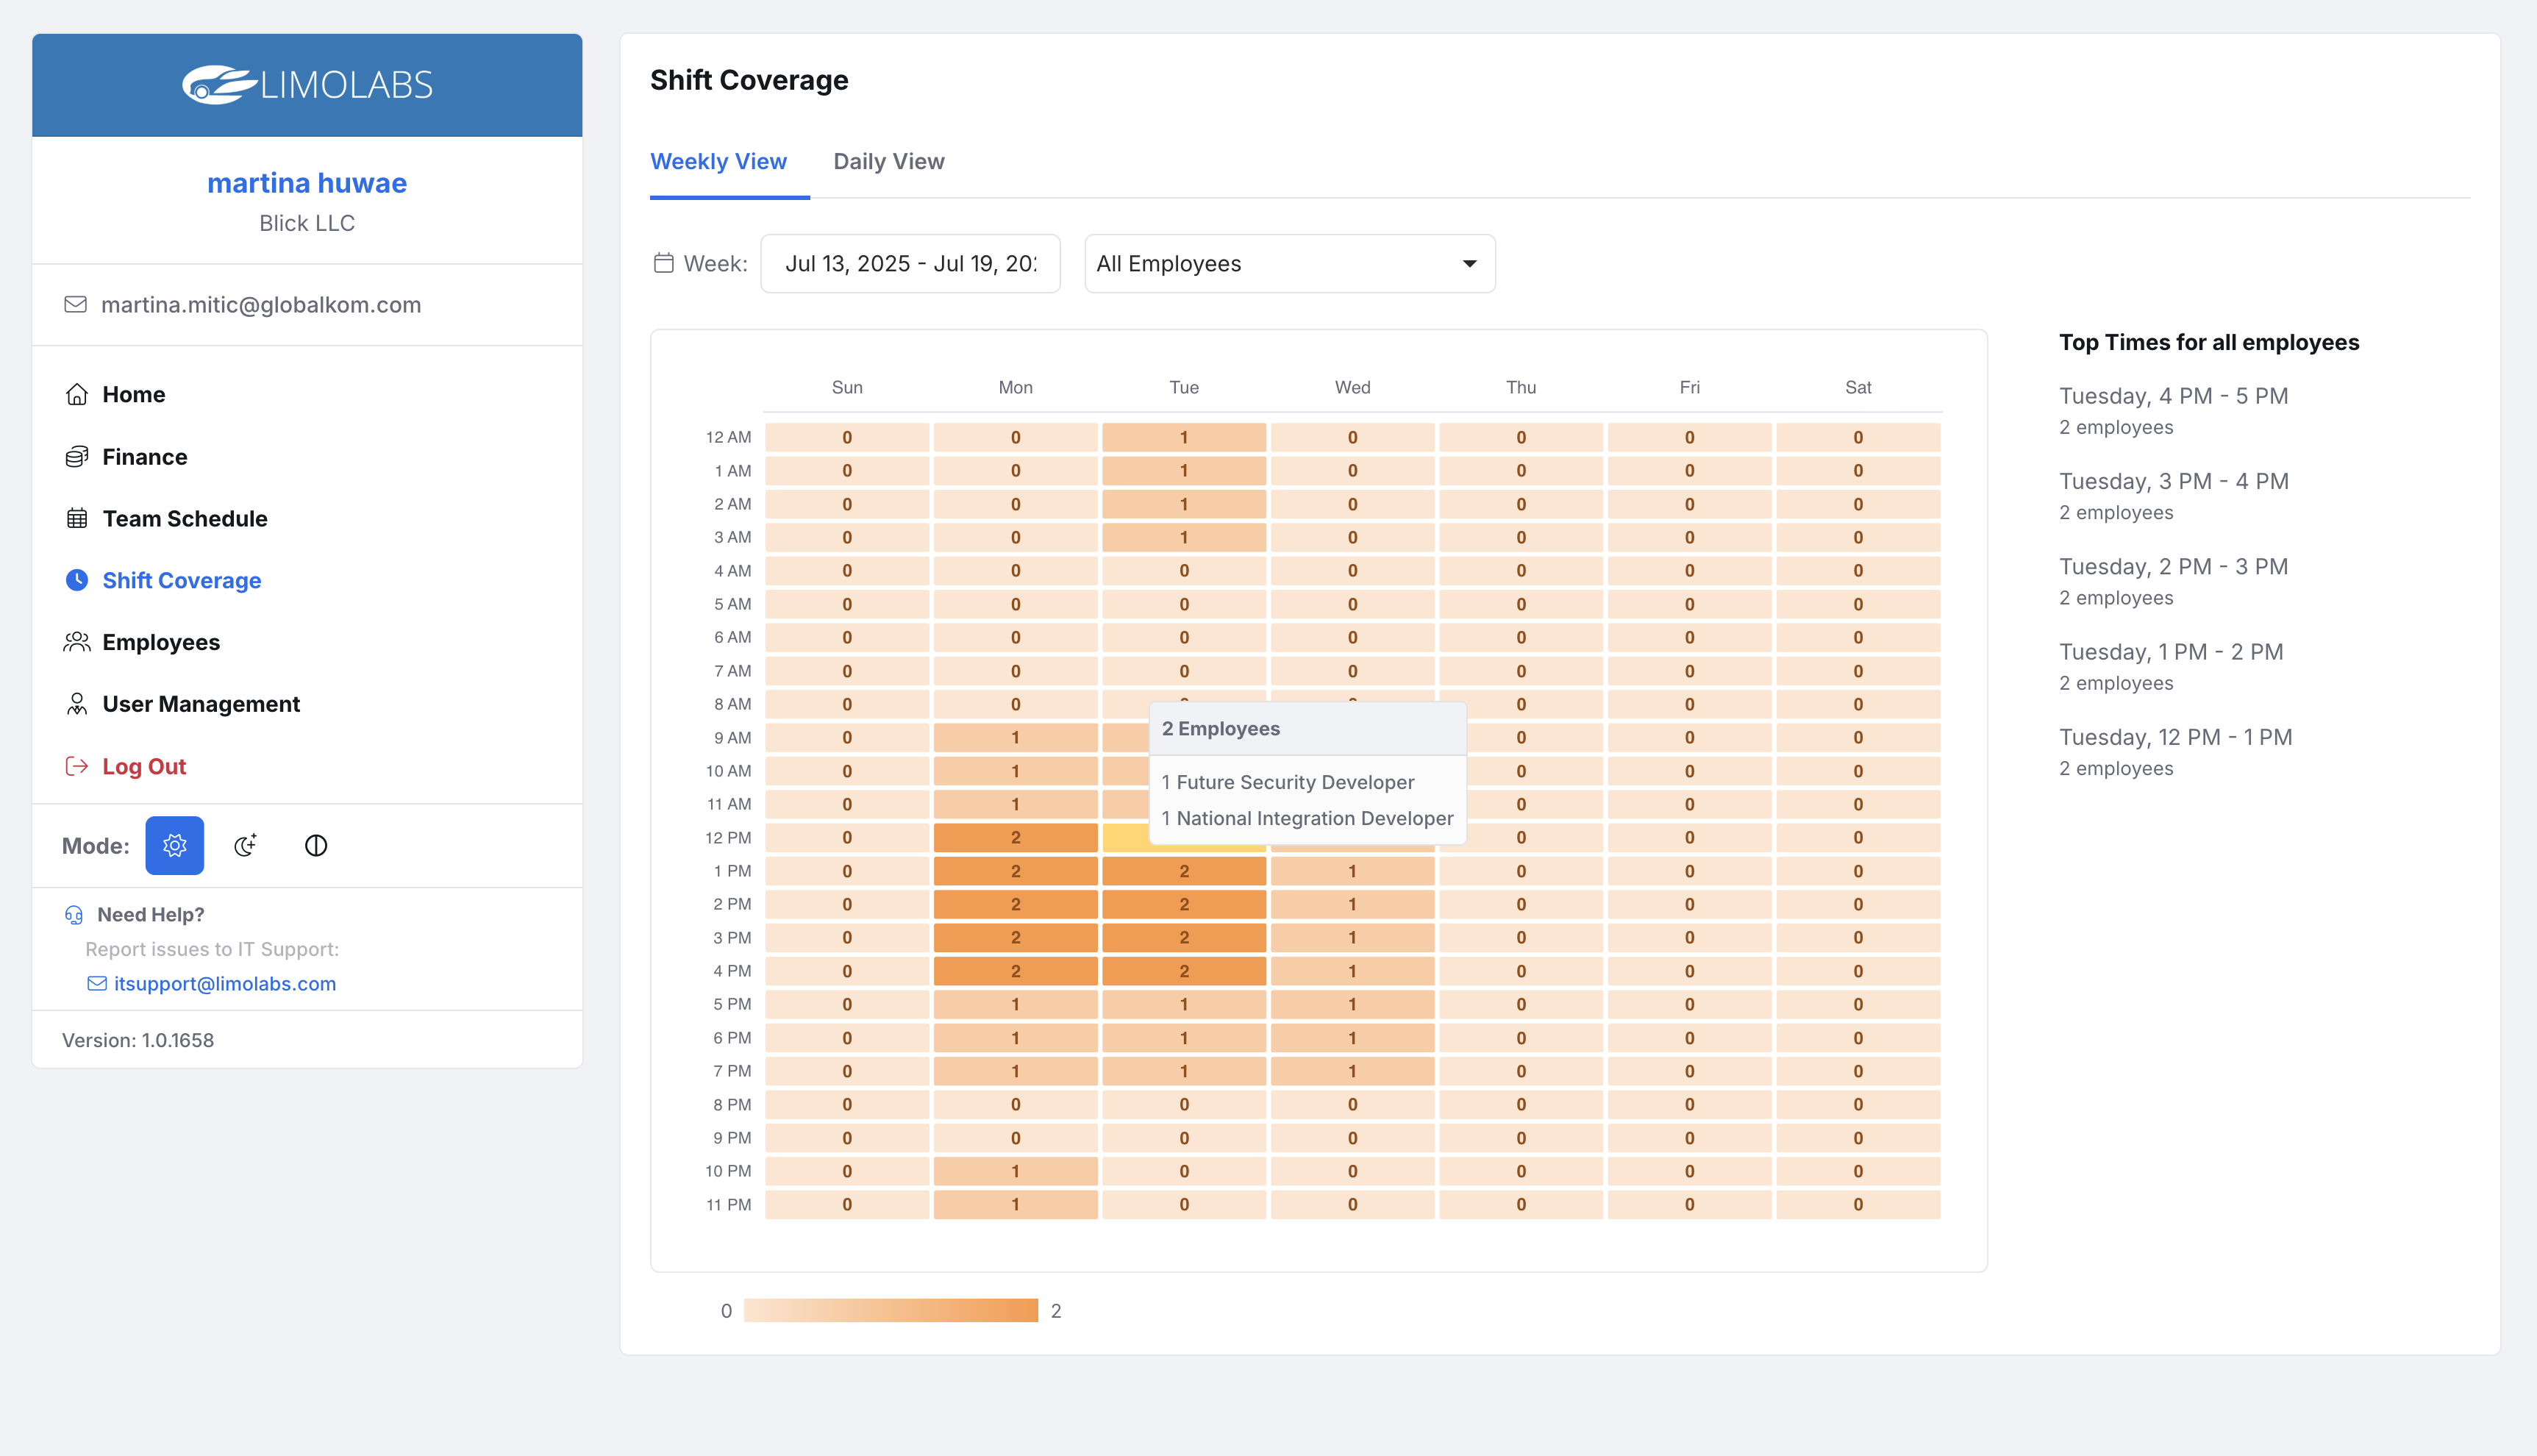2537x1456 pixels.
Task: Click the Log Out button
Action: click(143, 766)
